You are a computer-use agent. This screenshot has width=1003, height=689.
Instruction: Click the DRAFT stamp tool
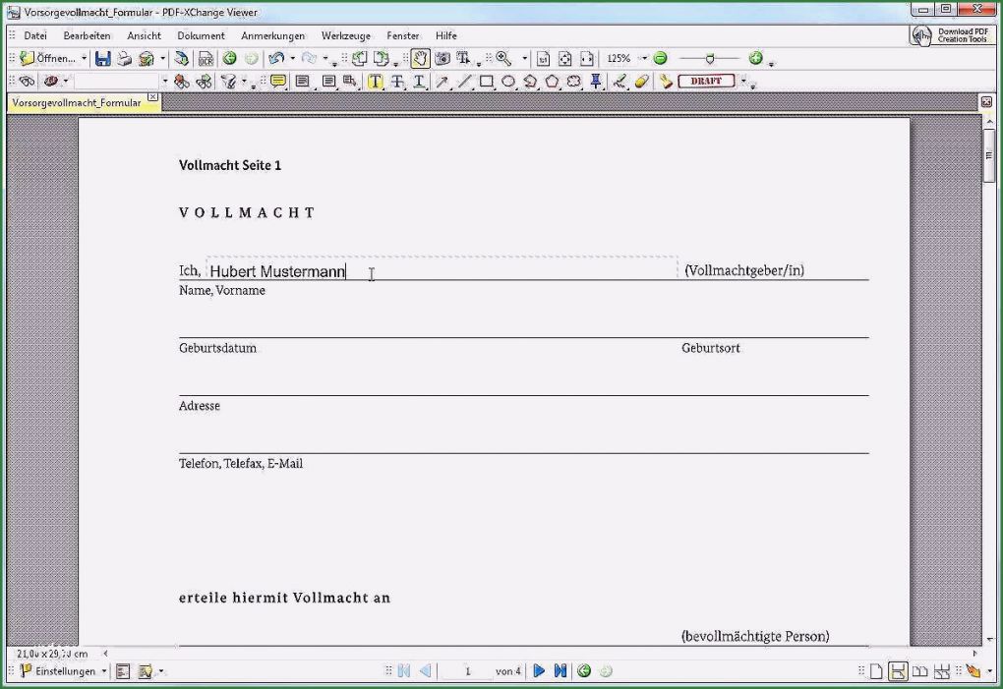click(706, 82)
